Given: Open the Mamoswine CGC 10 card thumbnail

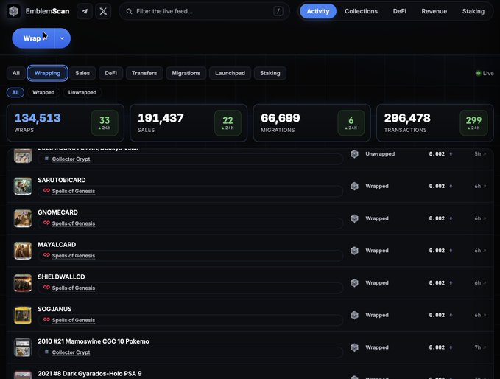Looking at the screenshot, I should 23,347.
